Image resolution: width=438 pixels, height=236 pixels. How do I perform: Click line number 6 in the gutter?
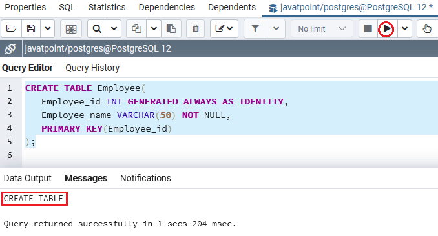[x=10, y=155]
